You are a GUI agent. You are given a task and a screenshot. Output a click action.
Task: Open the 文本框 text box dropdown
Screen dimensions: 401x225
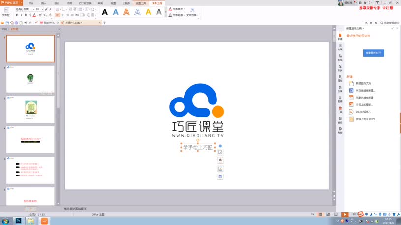pyautogui.click(x=7, y=15)
